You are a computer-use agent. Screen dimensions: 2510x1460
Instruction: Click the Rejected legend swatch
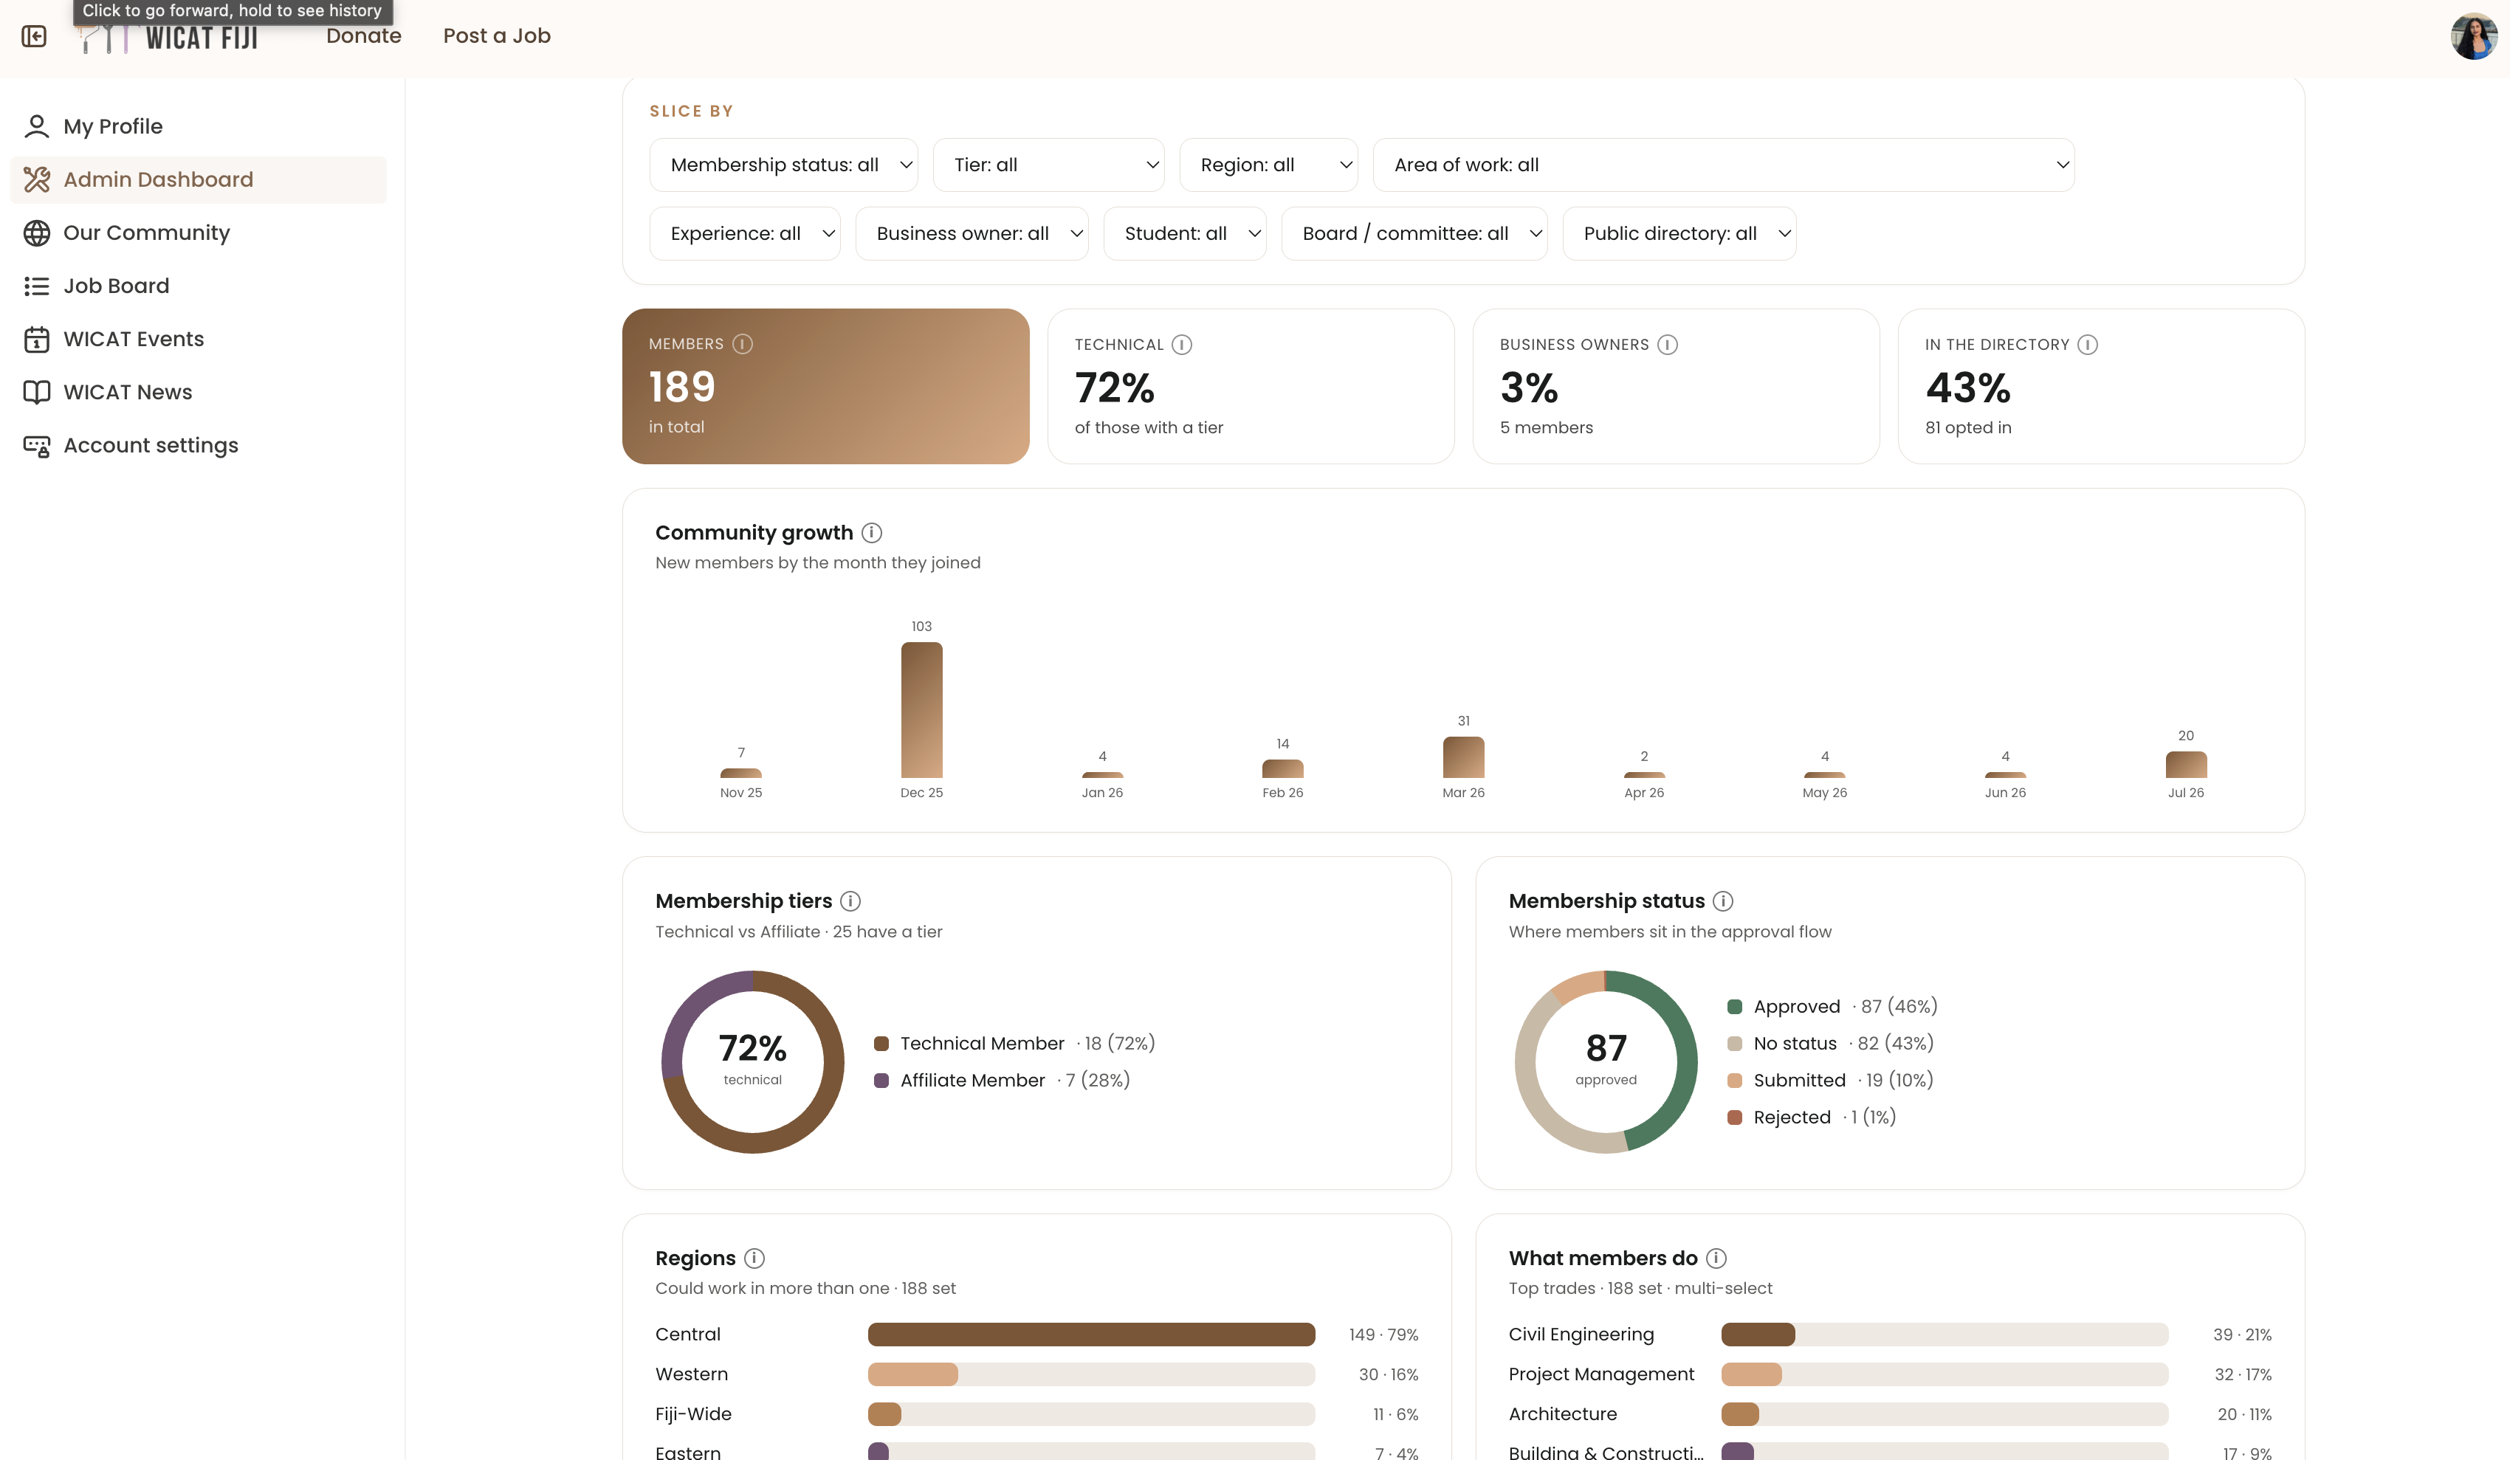[x=1734, y=1118]
